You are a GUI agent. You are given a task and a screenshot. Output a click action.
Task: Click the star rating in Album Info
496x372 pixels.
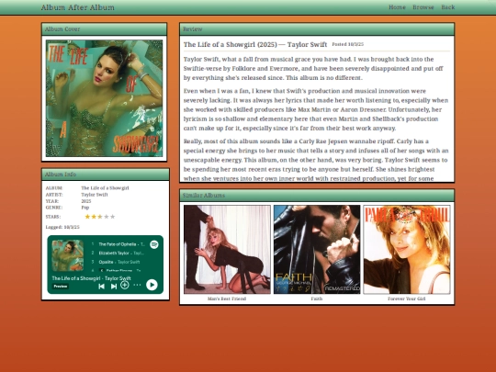tap(99, 217)
